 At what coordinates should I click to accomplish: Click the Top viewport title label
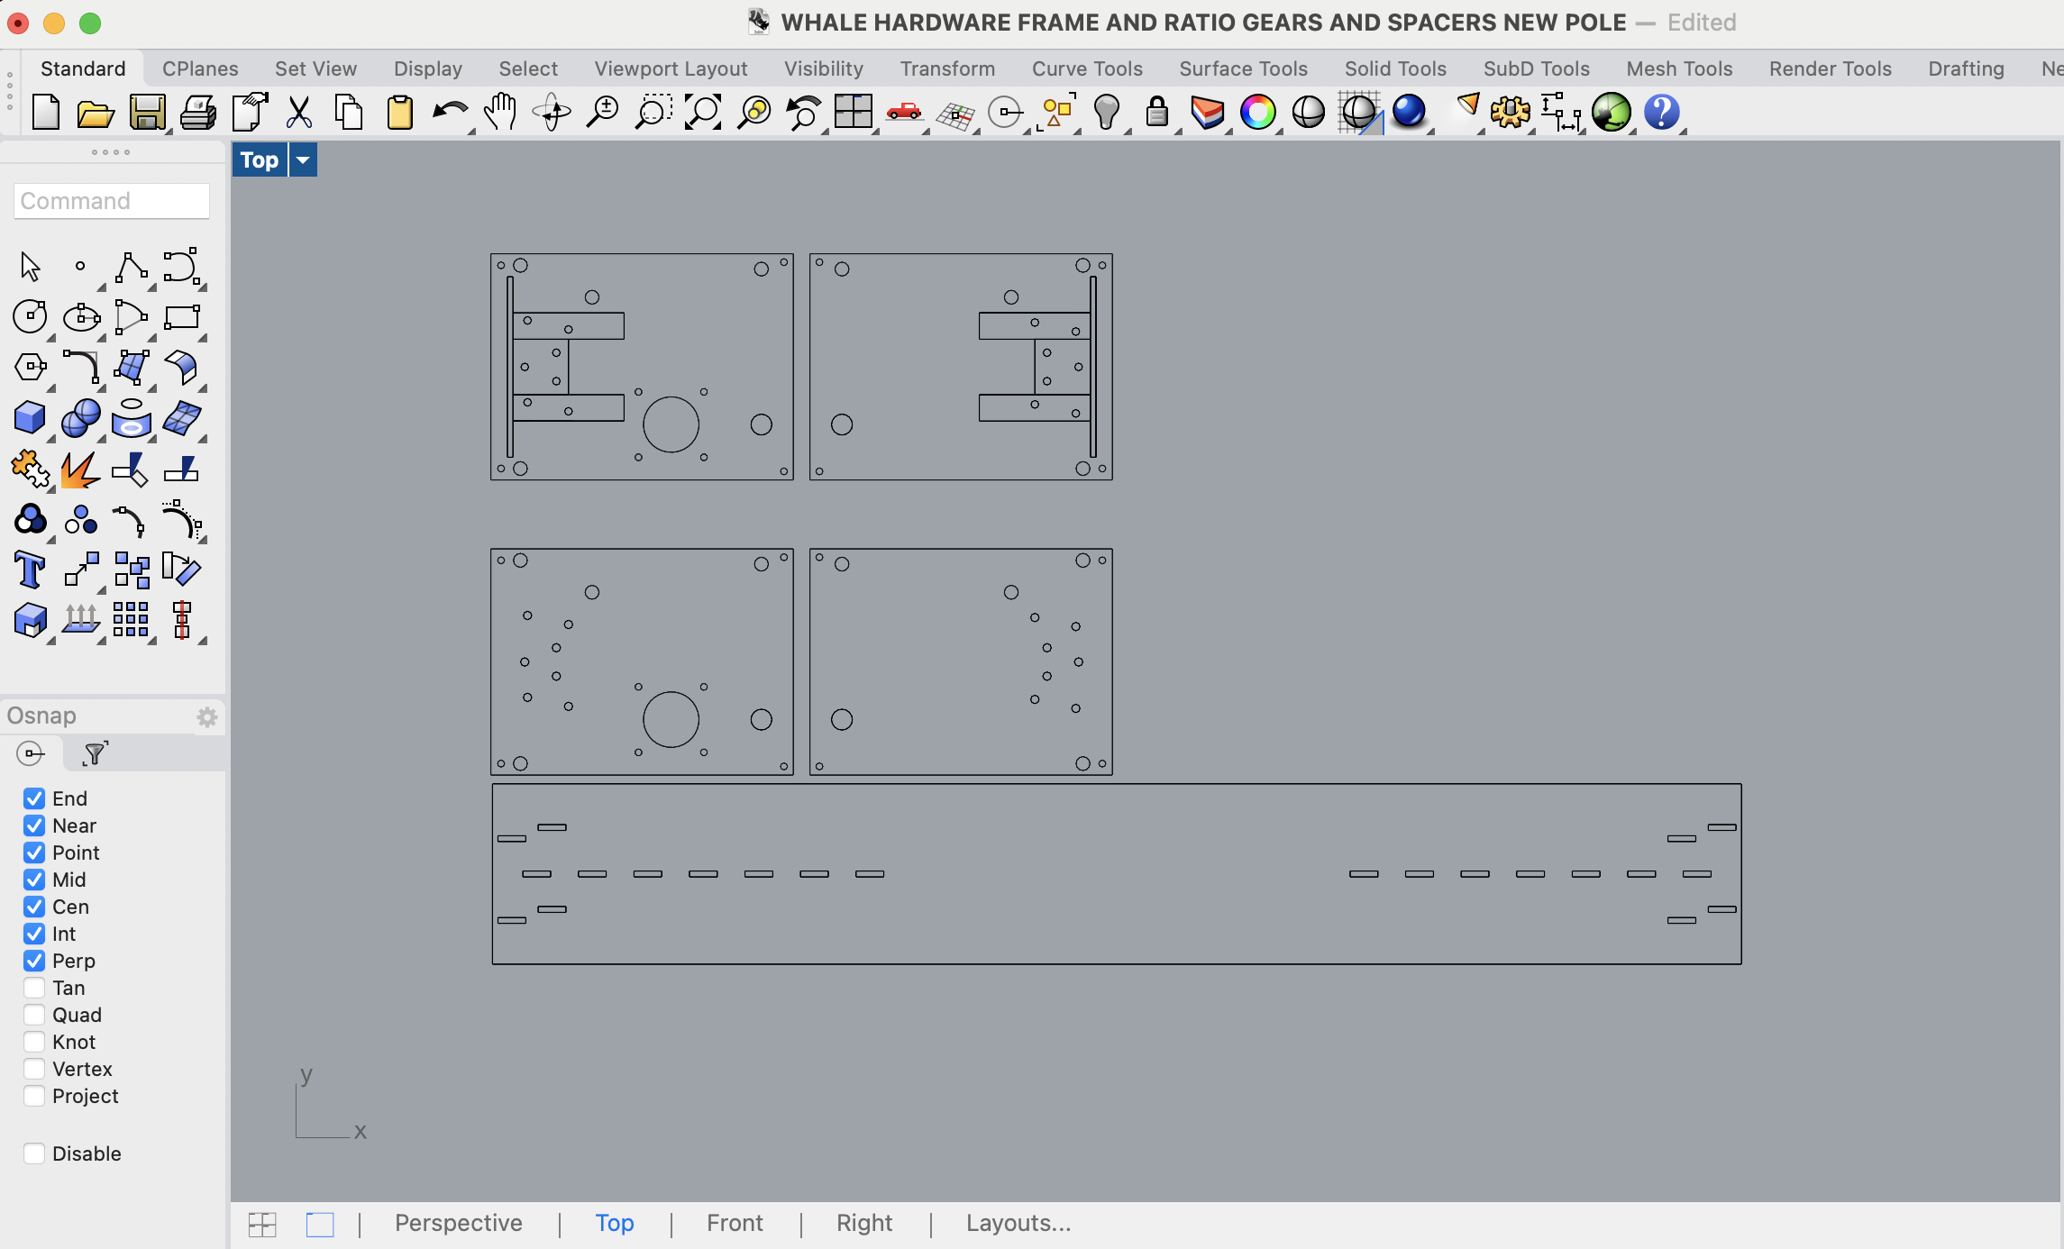coord(260,160)
